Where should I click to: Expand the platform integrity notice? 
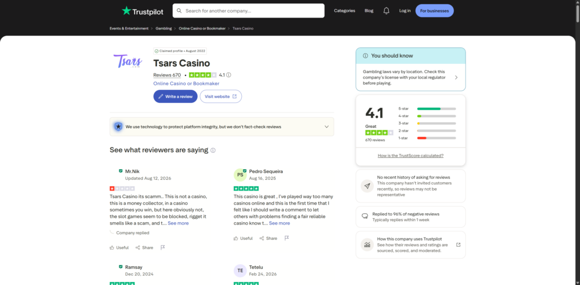(x=327, y=127)
